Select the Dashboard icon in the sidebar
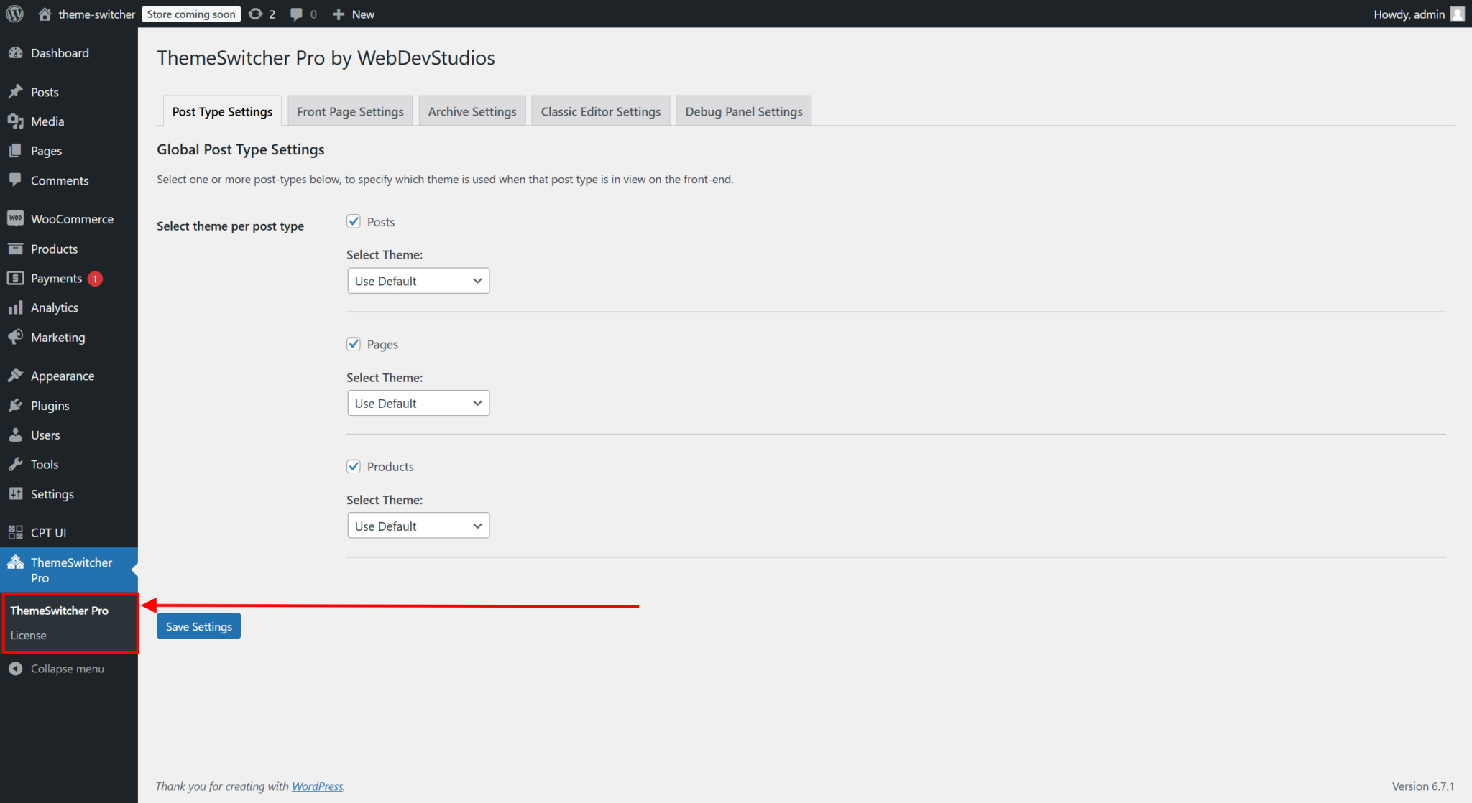 coord(16,52)
